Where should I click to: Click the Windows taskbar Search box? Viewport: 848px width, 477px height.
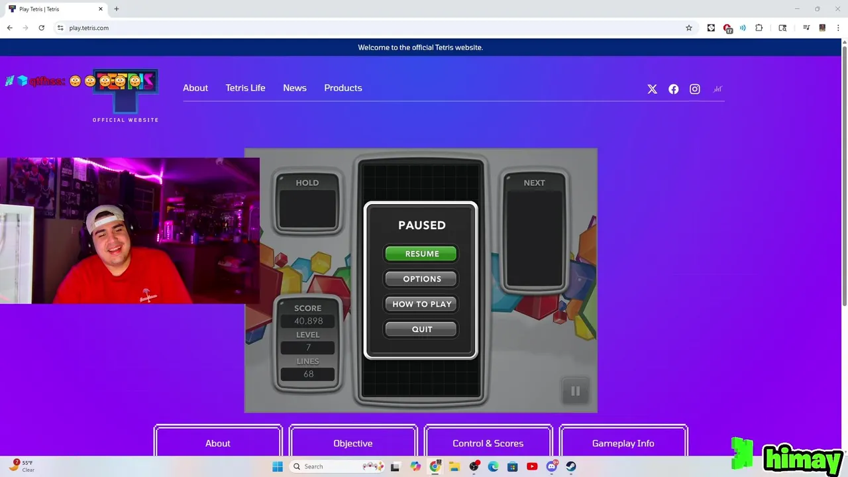[x=338, y=466]
